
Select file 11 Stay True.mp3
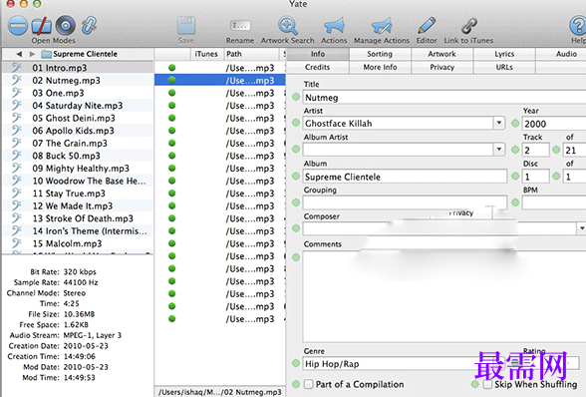(x=78, y=194)
